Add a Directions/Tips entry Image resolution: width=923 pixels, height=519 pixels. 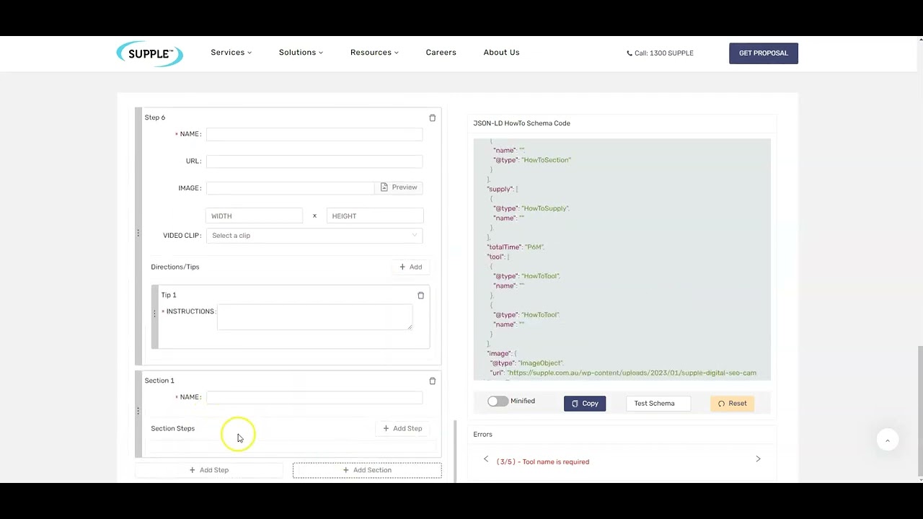click(411, 267)
